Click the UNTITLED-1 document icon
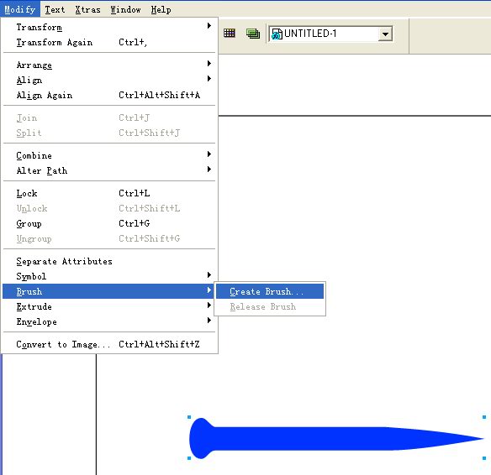 [277, 34]
